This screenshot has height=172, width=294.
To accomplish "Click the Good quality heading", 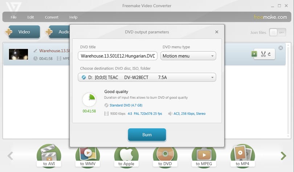I will pos(116,91).
